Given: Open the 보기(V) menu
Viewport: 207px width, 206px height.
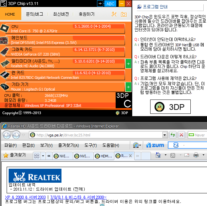Looking at the screenshot, I should [x=46, y=145].
